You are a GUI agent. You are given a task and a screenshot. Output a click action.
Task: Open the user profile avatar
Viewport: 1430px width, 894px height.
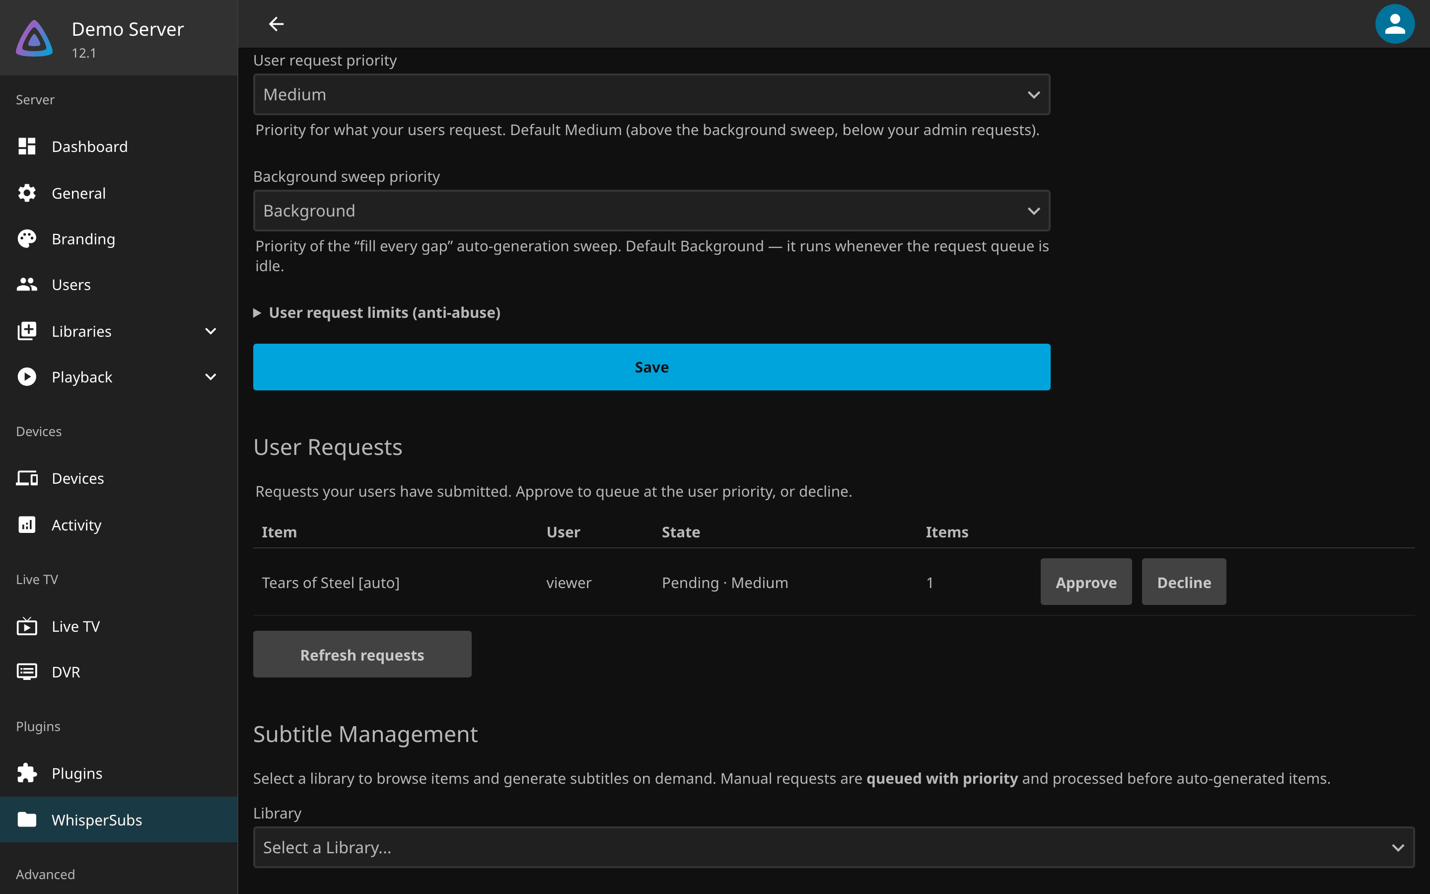[1395, 24]
